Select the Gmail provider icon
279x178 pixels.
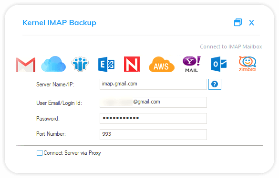click(x=25, y=65)
